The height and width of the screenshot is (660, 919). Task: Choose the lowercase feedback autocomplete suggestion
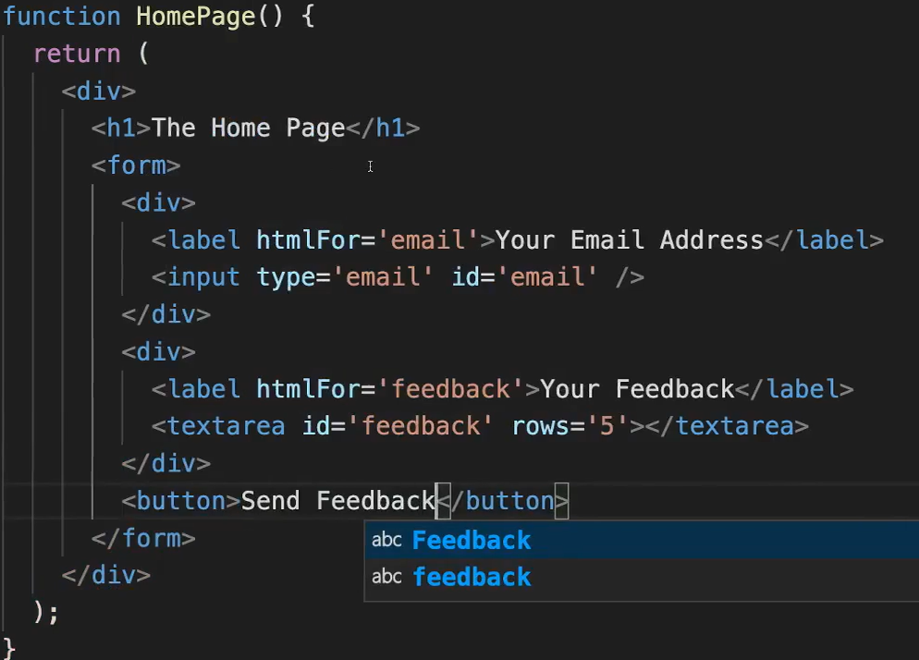tap(472, 578)
